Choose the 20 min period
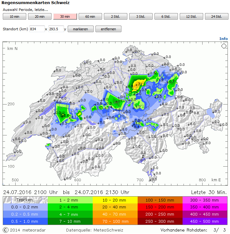 [40, 17]
